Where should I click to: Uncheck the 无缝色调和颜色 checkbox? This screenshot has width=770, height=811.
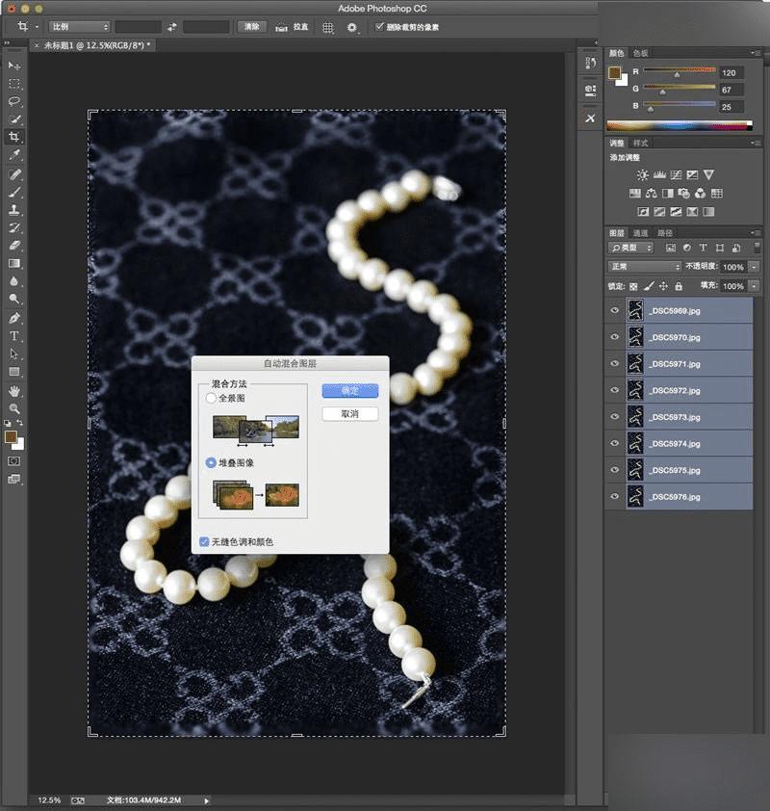[204, 542]
